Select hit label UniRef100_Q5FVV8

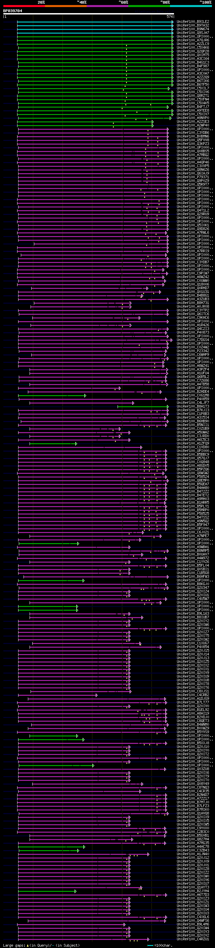click(193, 140)
